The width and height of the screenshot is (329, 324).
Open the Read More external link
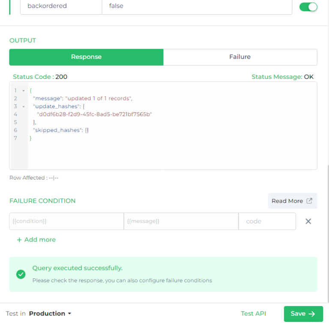pos(293,201)
